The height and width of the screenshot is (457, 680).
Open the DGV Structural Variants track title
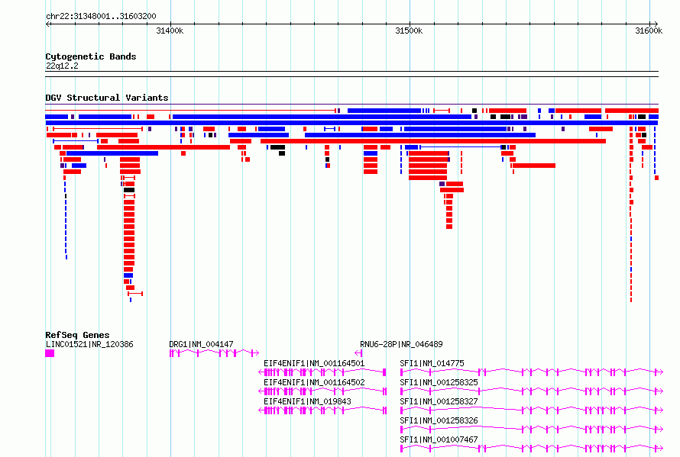click(x=107, y=98)
